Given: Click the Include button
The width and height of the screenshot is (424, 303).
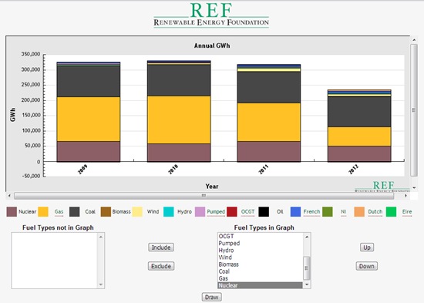Looking at the screenshot, I should coord(161,247).
